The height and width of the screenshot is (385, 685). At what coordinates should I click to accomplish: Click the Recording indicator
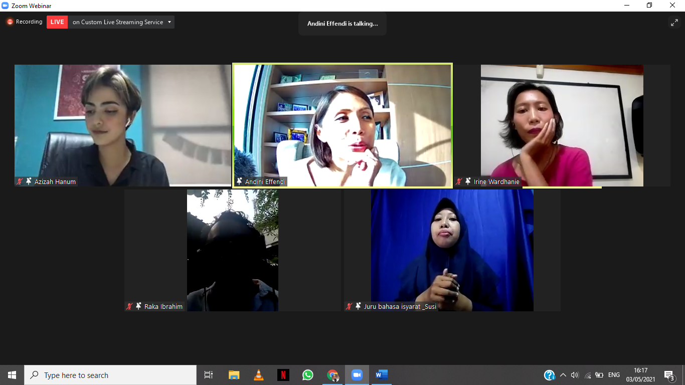pyautogui.click(x=24, y=22)
